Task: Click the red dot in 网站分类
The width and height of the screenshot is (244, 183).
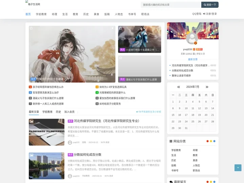Action: click(207, 141)
